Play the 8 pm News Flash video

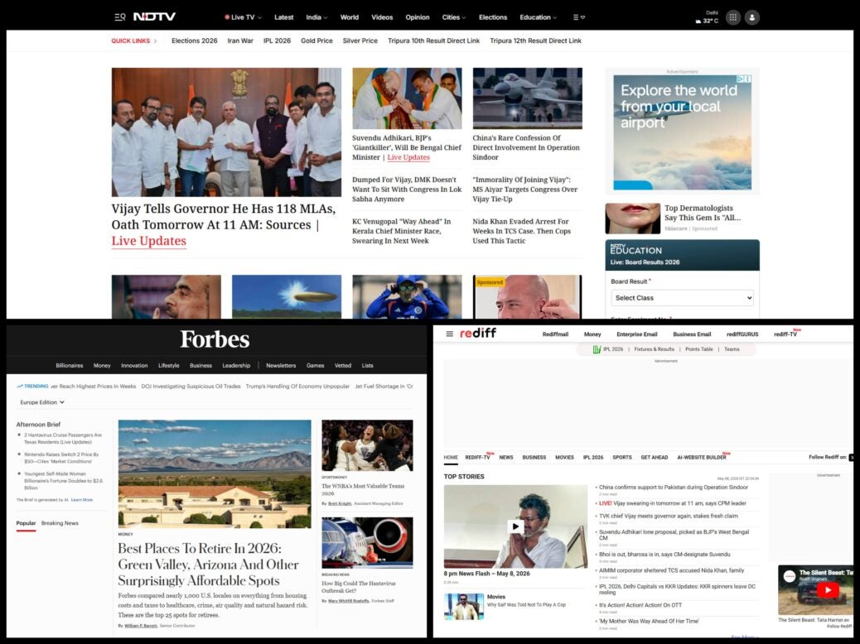pyautogui.click(x=515, y=526)
